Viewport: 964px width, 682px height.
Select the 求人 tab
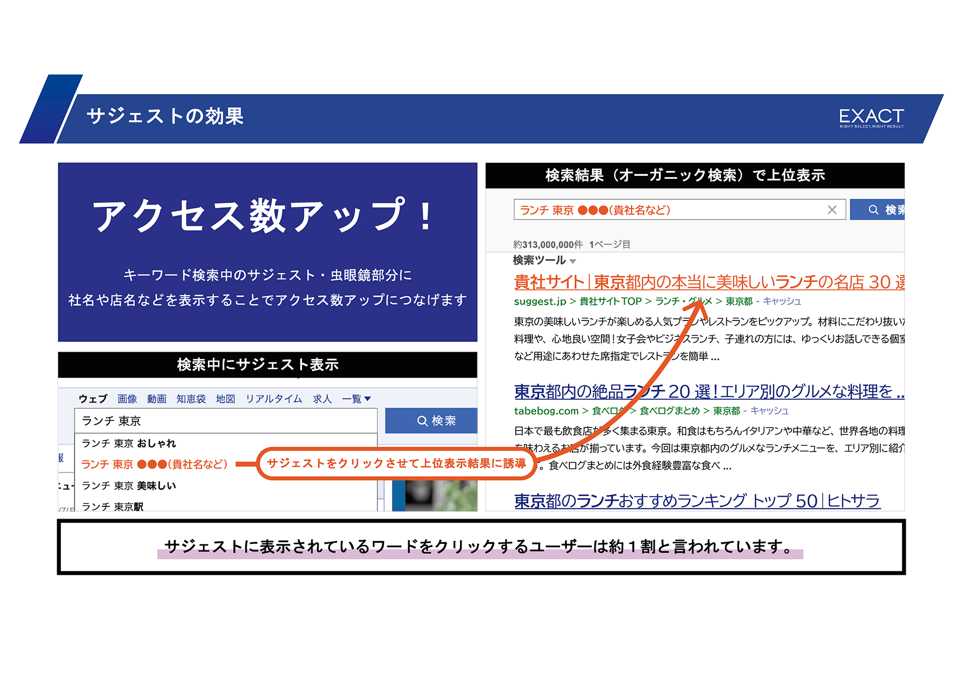322,399
